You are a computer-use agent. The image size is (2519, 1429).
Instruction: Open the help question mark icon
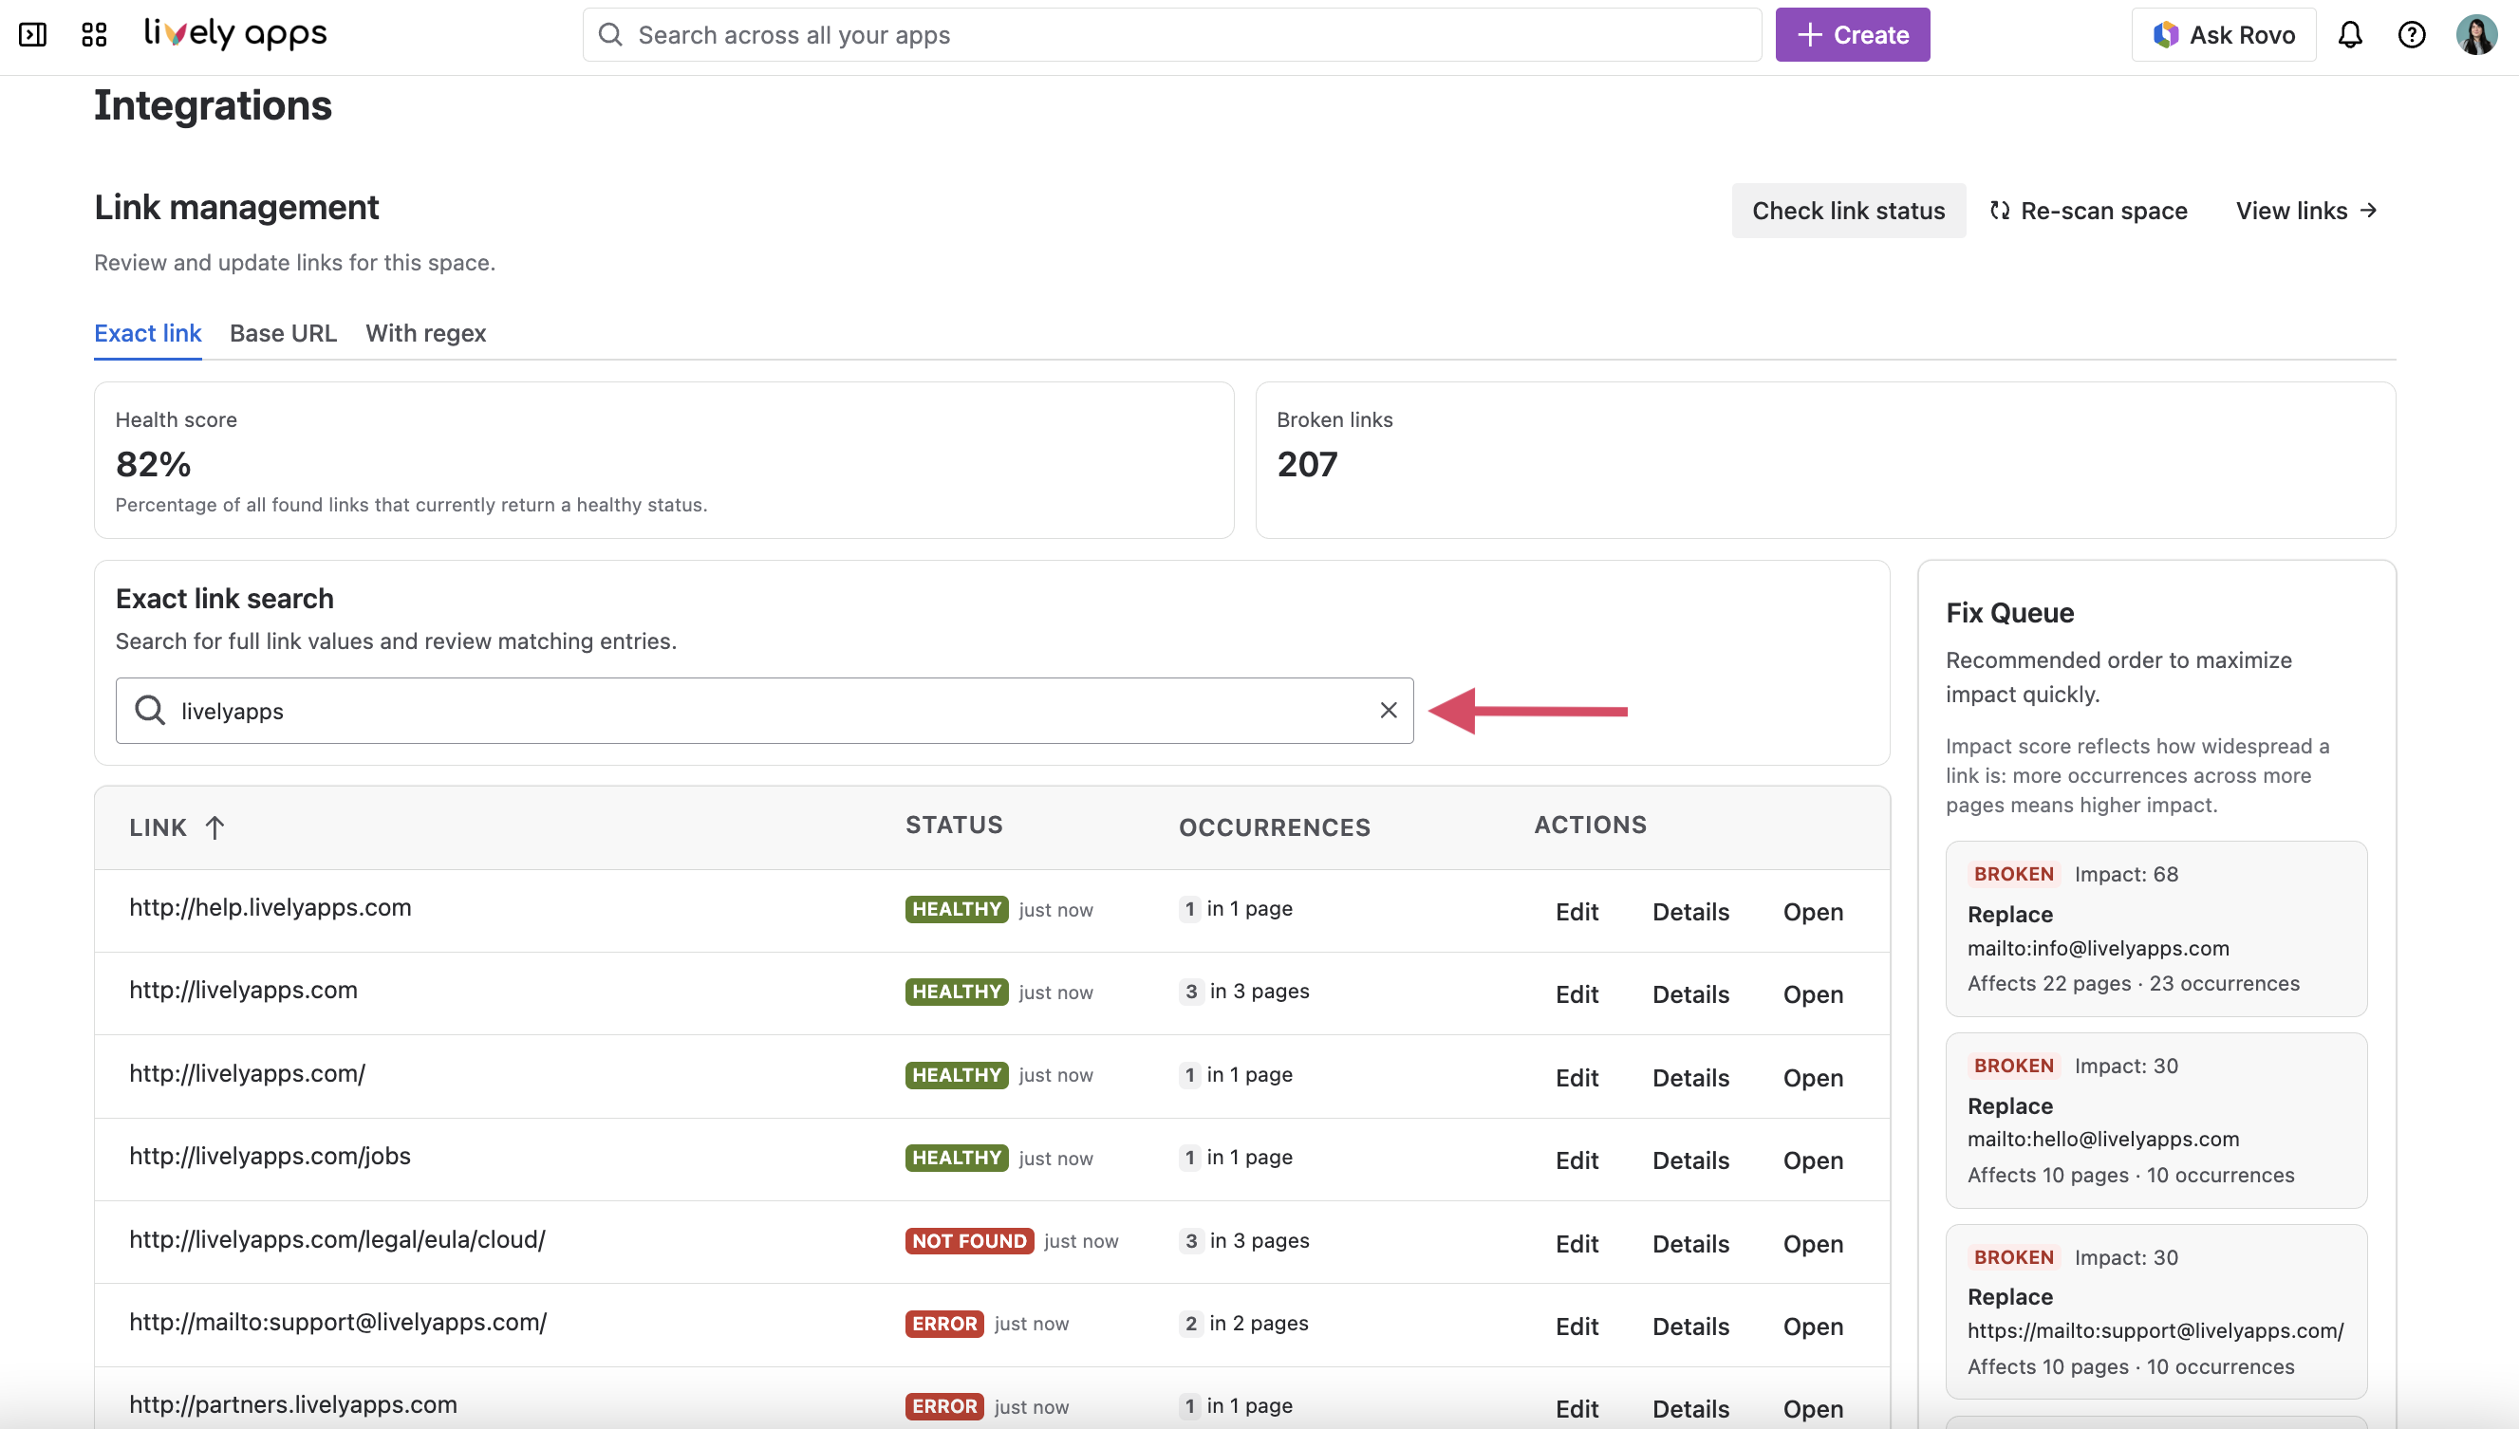click(x=2412, y=33)
